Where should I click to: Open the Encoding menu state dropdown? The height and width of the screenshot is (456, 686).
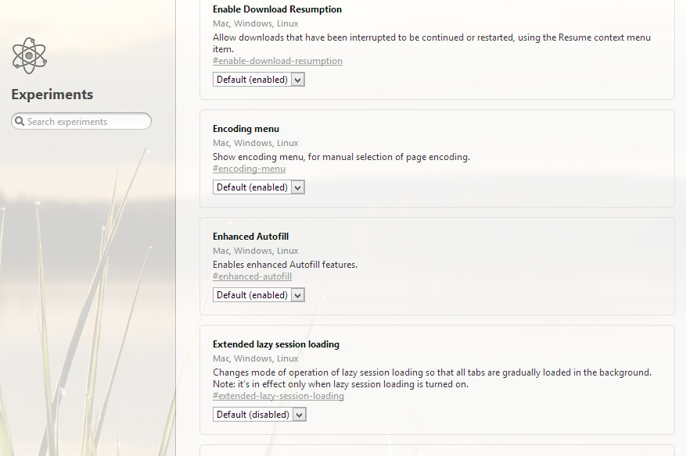[259, 187]
